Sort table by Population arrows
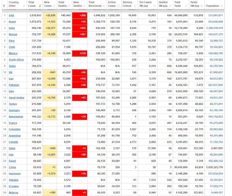This screenshot has width=232, height=196. pyautogui.click(x=221, y=6)
